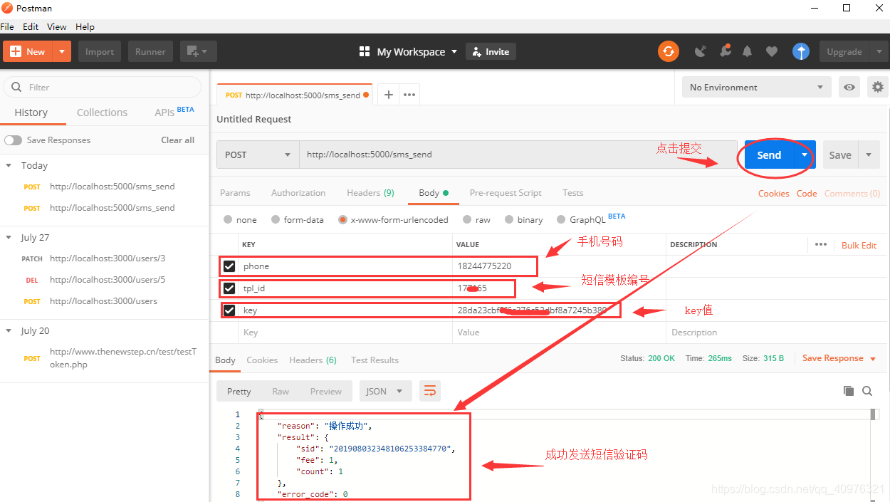This screenshot has width=890, height=502.
Task: Select the none body type
Action: pos(228,219)
